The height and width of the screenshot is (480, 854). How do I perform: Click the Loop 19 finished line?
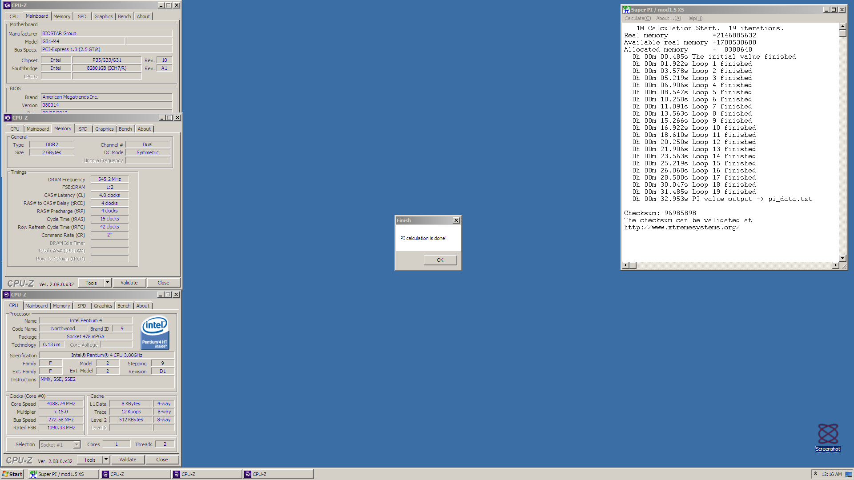694,192
